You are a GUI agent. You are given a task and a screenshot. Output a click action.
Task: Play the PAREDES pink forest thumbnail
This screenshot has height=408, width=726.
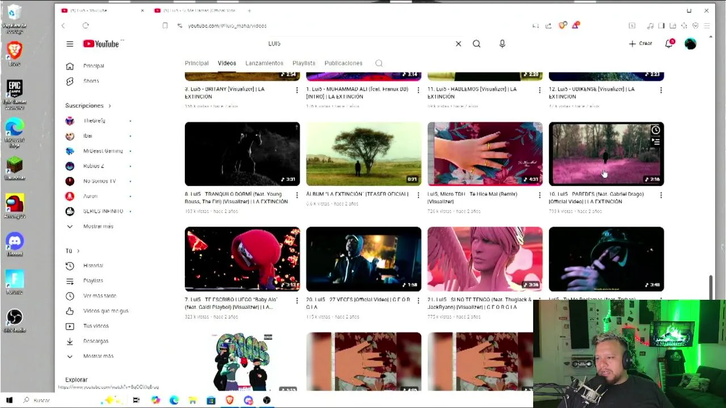[x=606, y=154]
